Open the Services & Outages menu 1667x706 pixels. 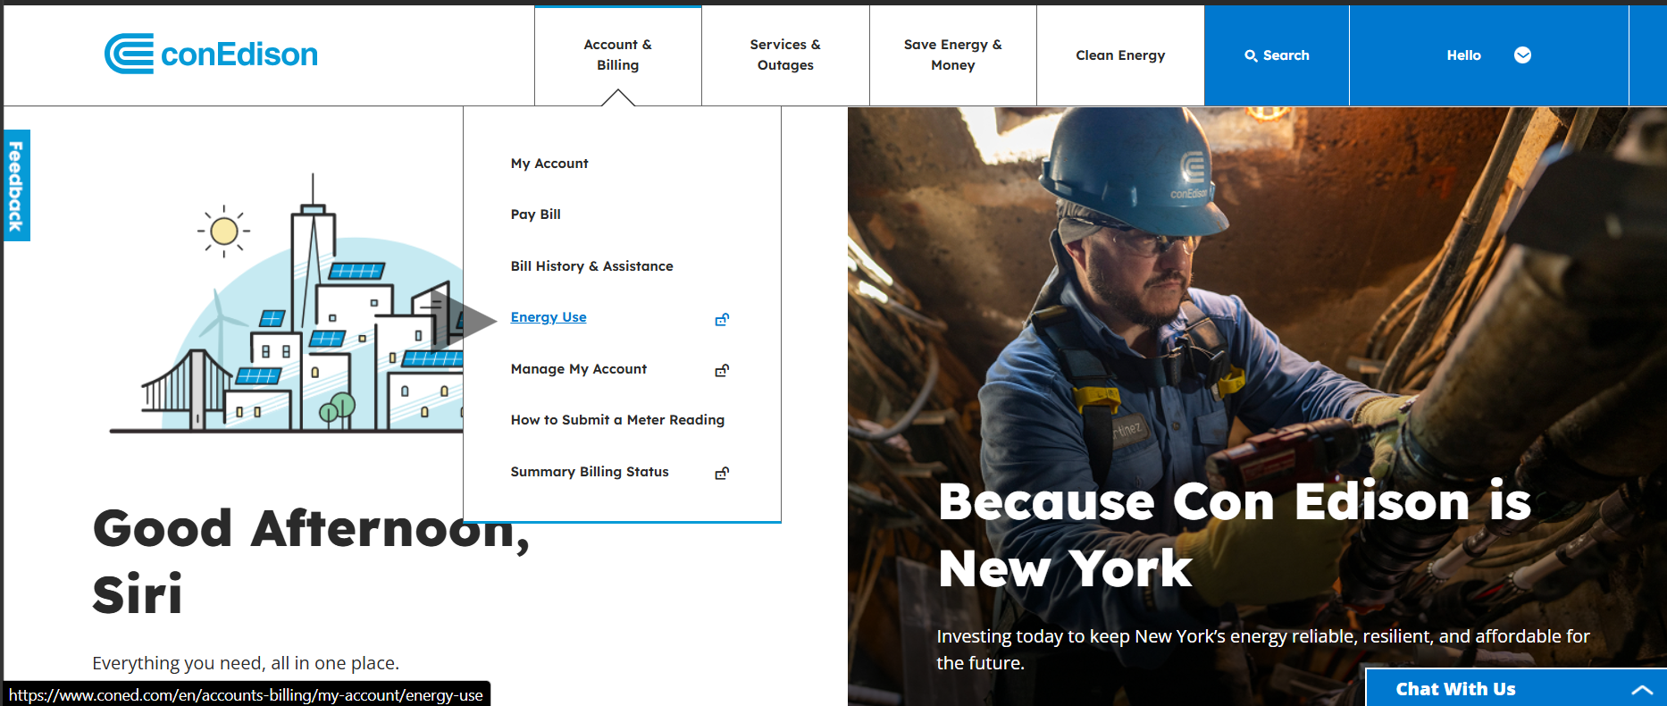coord(785,55)
